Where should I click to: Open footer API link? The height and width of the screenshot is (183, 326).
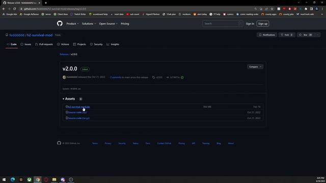tap(194, 143)
